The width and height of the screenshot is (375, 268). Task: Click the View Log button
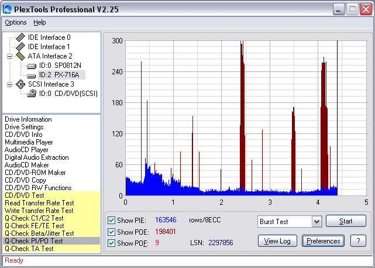pos(277,241)
